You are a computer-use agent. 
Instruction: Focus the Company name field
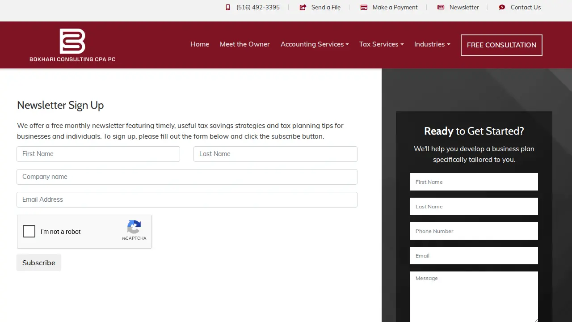pos(187,177)
